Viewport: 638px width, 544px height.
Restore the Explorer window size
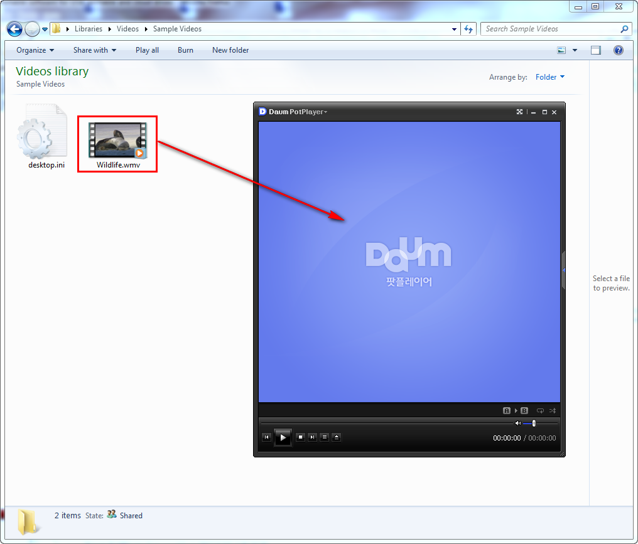click(x=595, y=6)
